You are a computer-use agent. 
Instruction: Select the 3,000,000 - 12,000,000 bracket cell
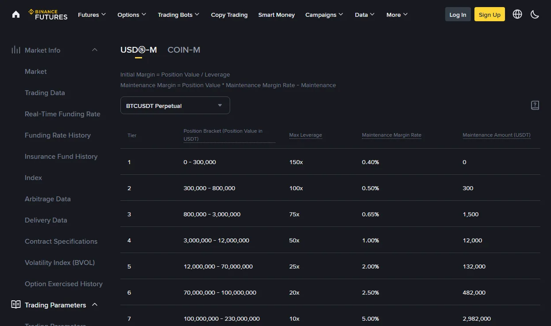(216, 240)
